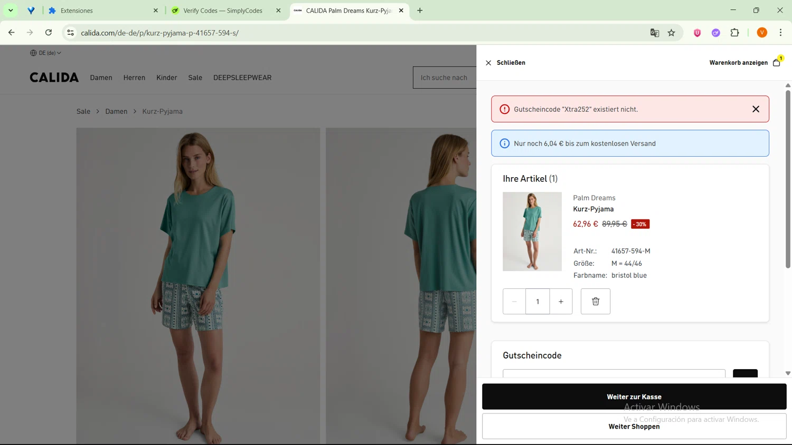Click the blue info icon for free shipping
This screenshot has width=792, height=445.
(505, 143)
